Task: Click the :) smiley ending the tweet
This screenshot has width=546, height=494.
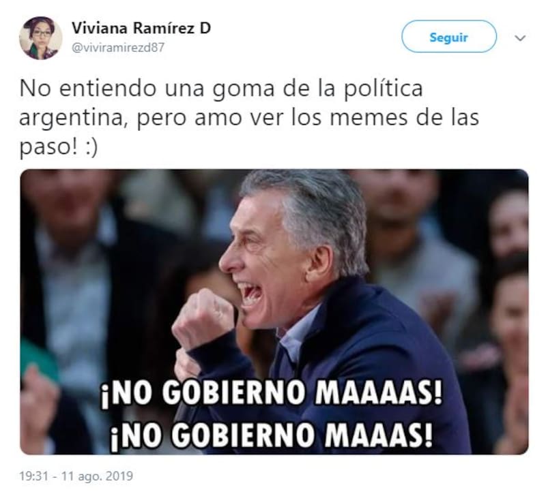Action: pyautogui.click(x=91, y=148)
